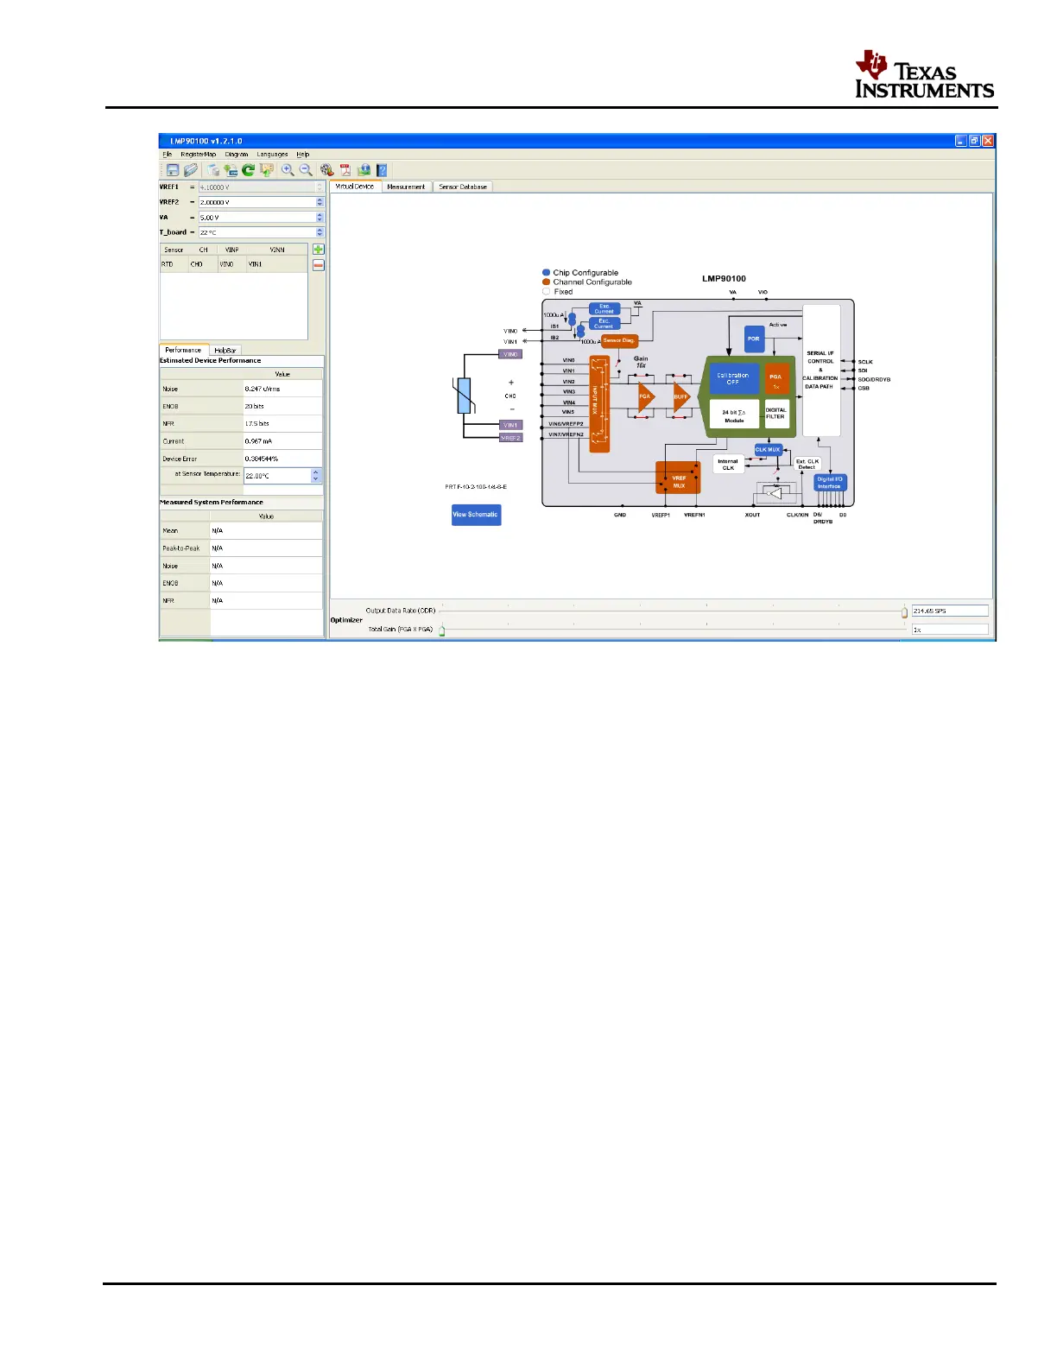Select the orange FGA amplifier block
The image size is (1057, 1368).
click(x=646, y=396)
